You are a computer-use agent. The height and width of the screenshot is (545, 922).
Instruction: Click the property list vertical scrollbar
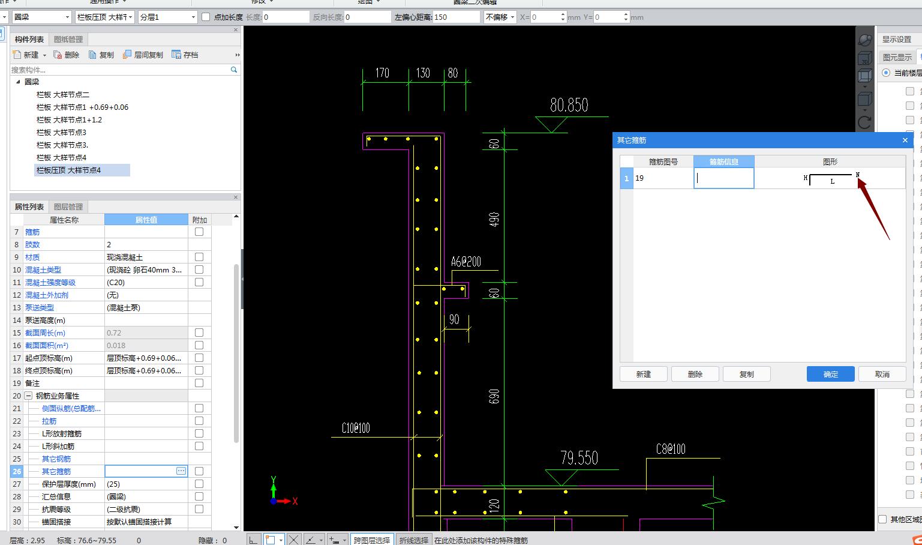click(x=236, y=354)
